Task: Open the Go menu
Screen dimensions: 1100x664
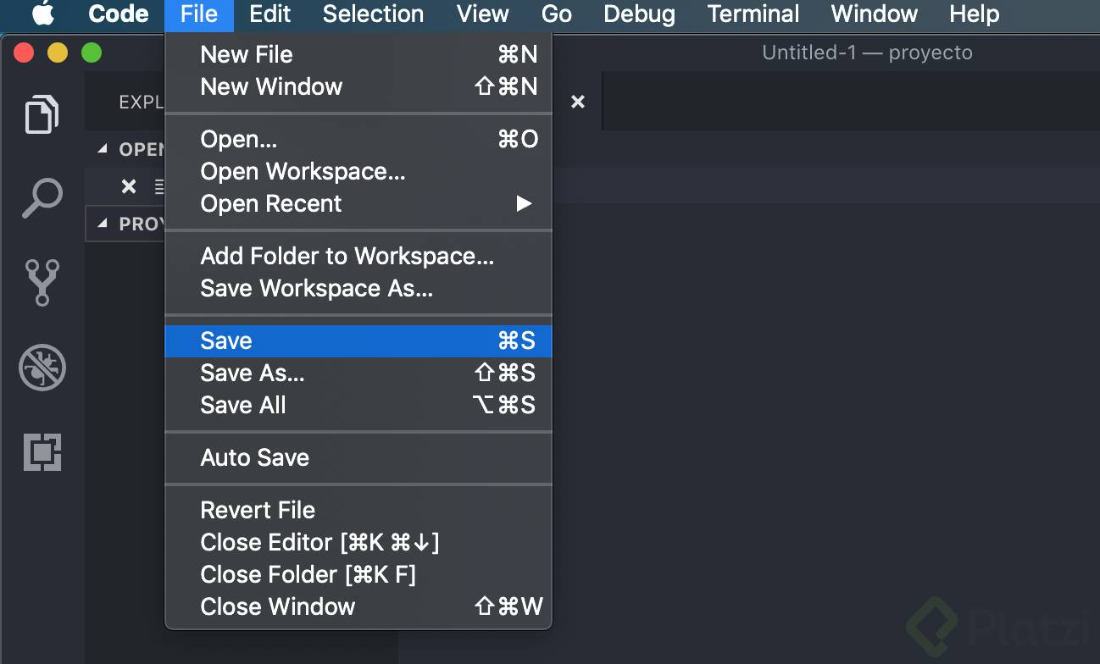Action: point(556,14)
